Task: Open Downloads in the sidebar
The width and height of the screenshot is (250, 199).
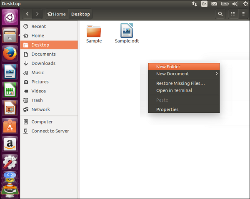Action: click(43, 63)
